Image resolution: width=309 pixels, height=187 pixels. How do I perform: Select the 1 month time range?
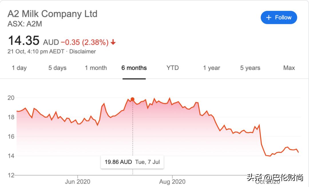(x=96, y=68)
